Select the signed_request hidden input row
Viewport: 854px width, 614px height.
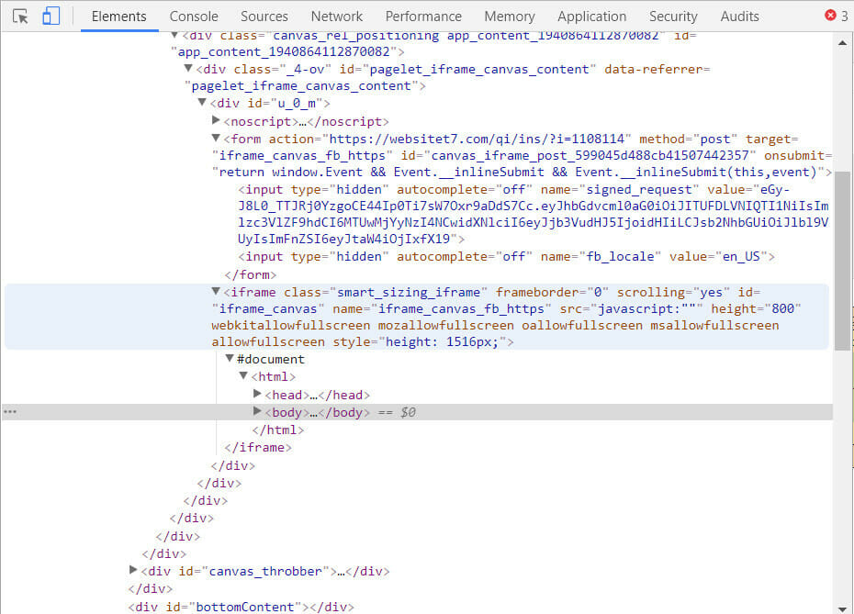coord(534,214)
